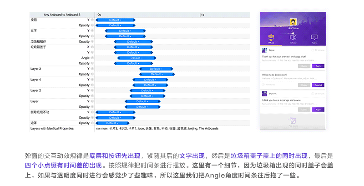The height and width of the screenshot is (186, 364).
Task: Click Boyce's avatar in first card
Action: [x=265, y=50]
